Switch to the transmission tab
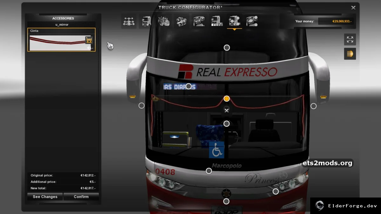The height and width of the screenshot is (214, 381). coord(182,21)
